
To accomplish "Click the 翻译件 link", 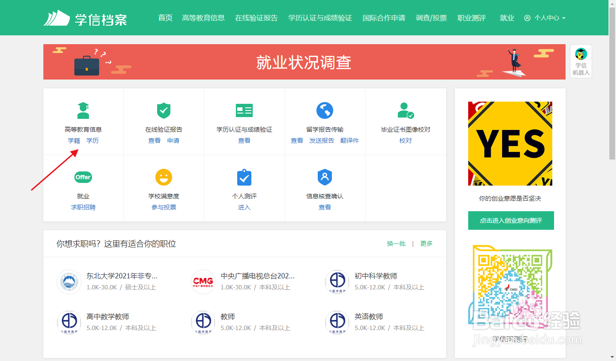I will (x=350, y=141).
